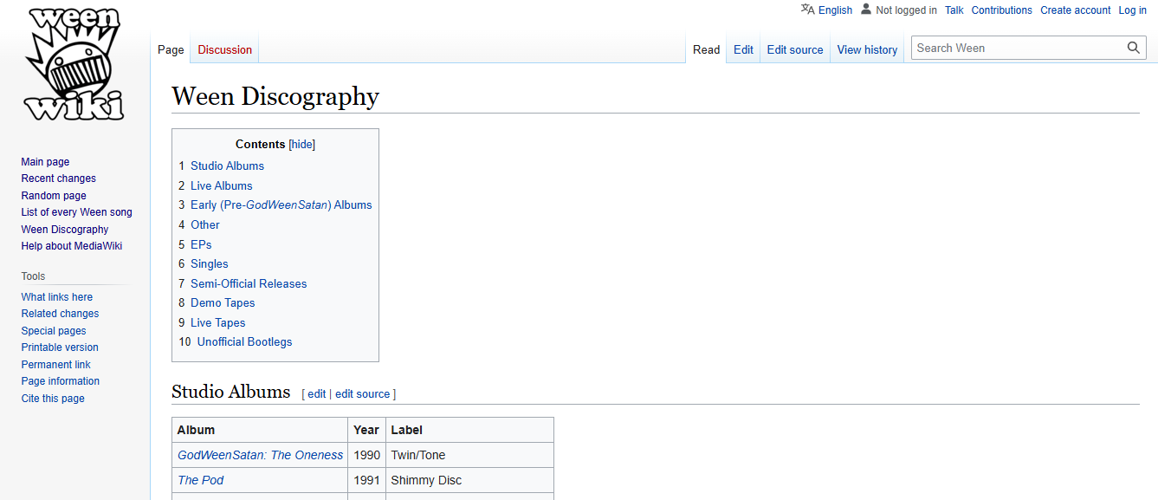The image size is (1158, 500).
Task: Open Printable version
Action: [x=60, y=347]
